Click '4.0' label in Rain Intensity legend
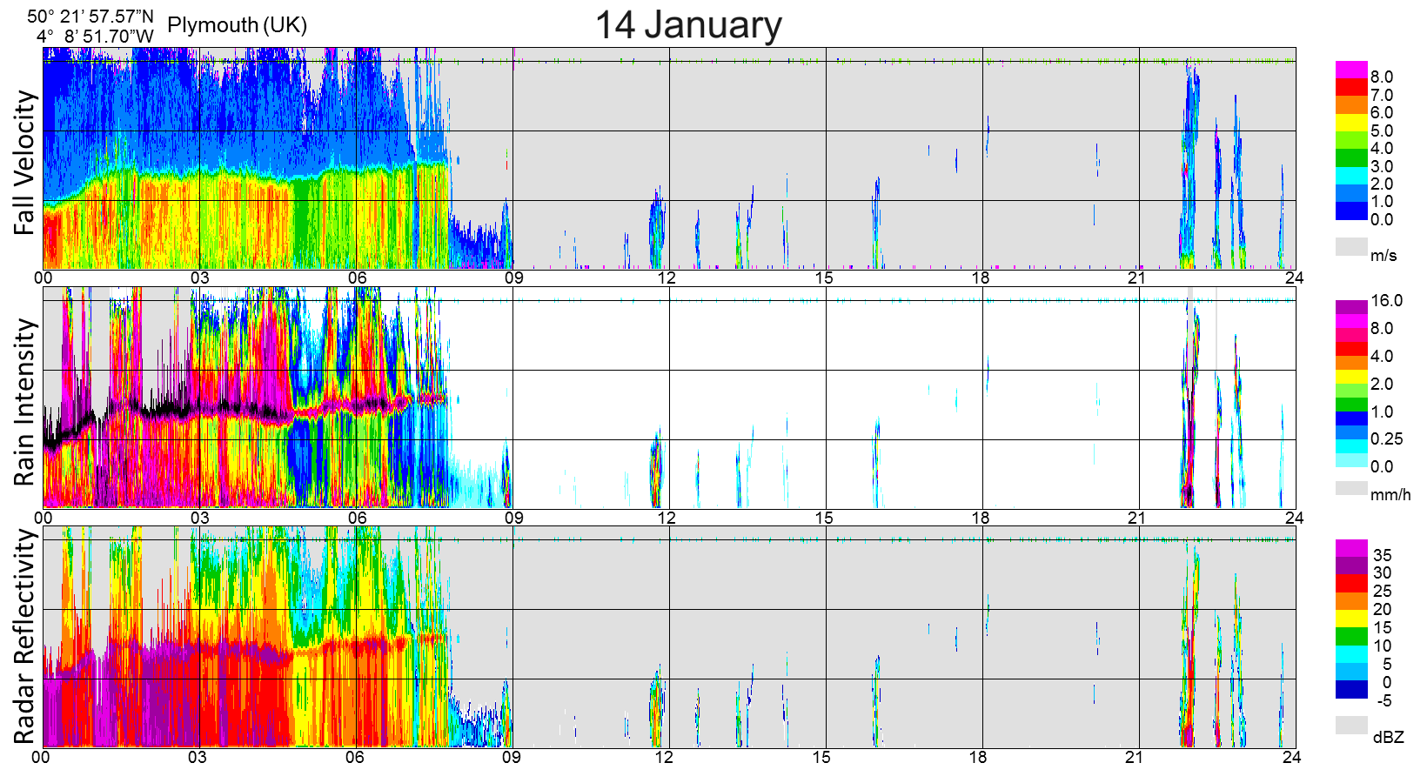1427x783 pixels. (x=1382, y=356)
